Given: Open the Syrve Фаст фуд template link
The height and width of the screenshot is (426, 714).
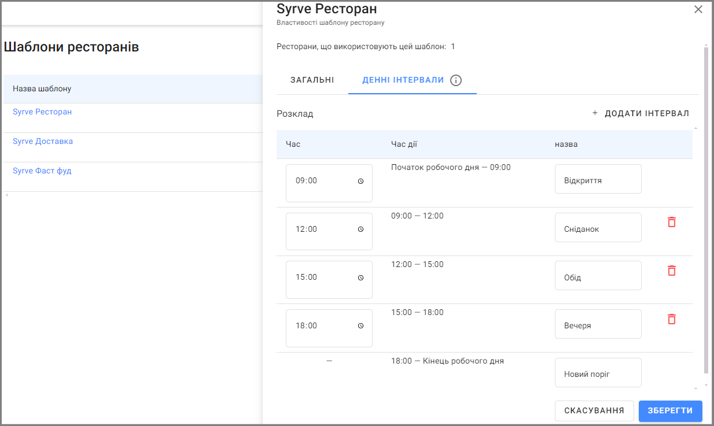Looking at the screenshot, I should click(x=42, y=171).
